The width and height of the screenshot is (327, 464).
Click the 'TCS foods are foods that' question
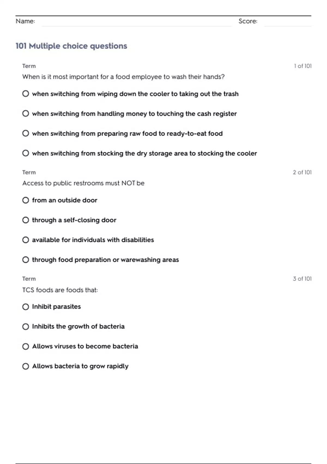pyautogui.click(x=60, y=290)
